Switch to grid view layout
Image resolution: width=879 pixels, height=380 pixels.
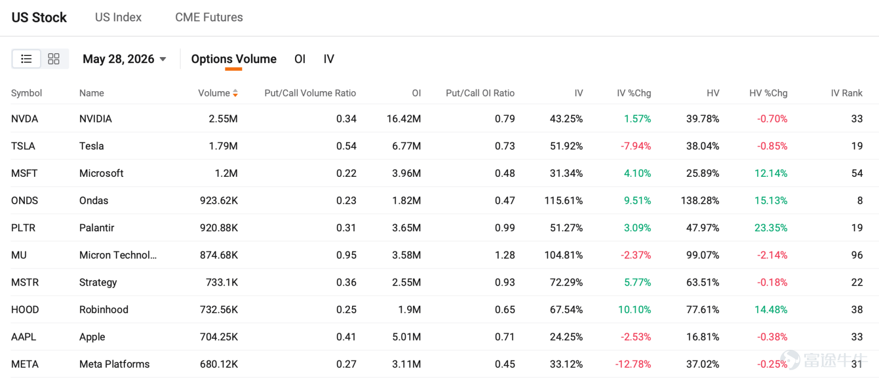click(54, 59)
